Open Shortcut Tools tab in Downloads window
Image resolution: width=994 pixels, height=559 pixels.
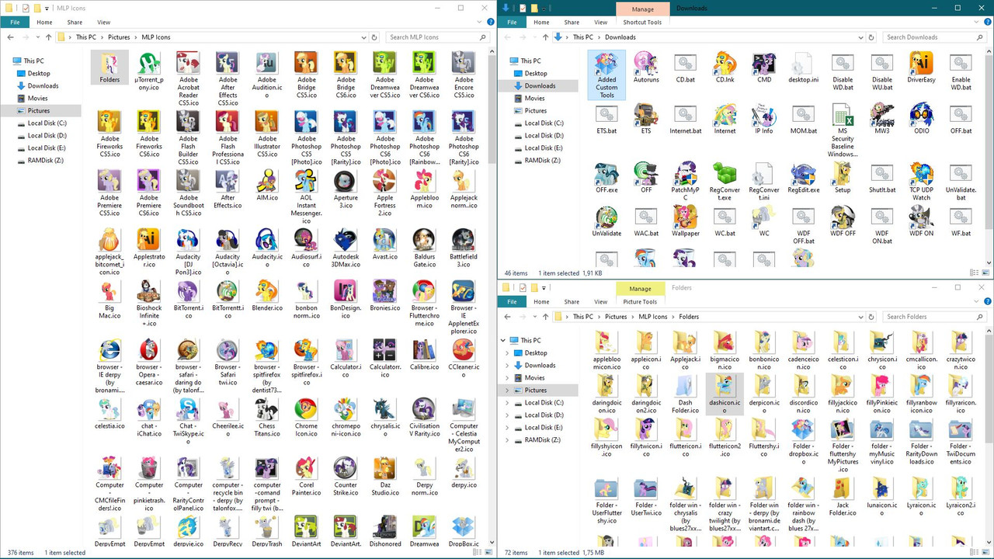pos(642,23)
